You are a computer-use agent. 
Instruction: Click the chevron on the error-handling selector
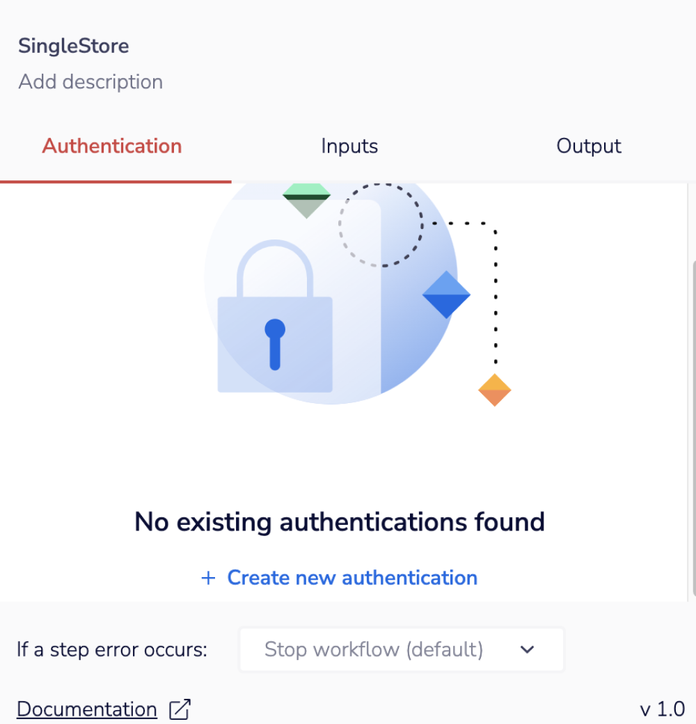pyautogui.click(x=527, y=649)
